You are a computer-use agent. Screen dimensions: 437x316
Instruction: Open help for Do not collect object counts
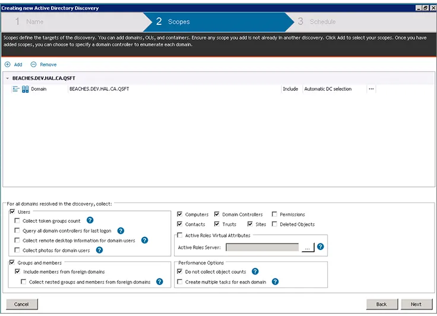click(x=255, y=271)
